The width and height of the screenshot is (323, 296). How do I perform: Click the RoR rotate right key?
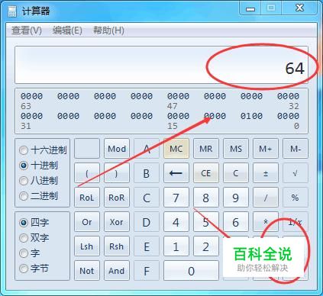117,198
